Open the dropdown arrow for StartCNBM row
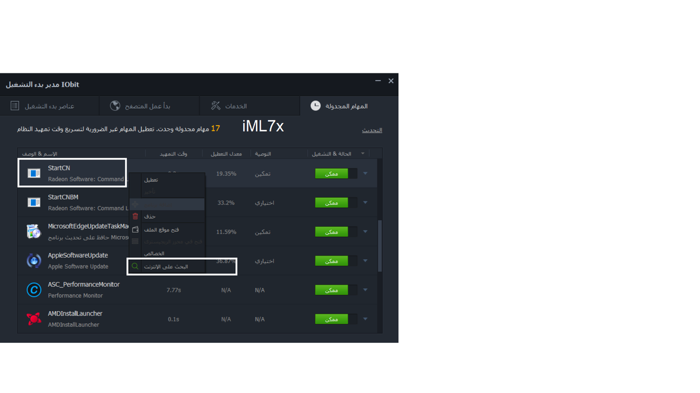Screen dimensions: 700x393 coord(365,203)
